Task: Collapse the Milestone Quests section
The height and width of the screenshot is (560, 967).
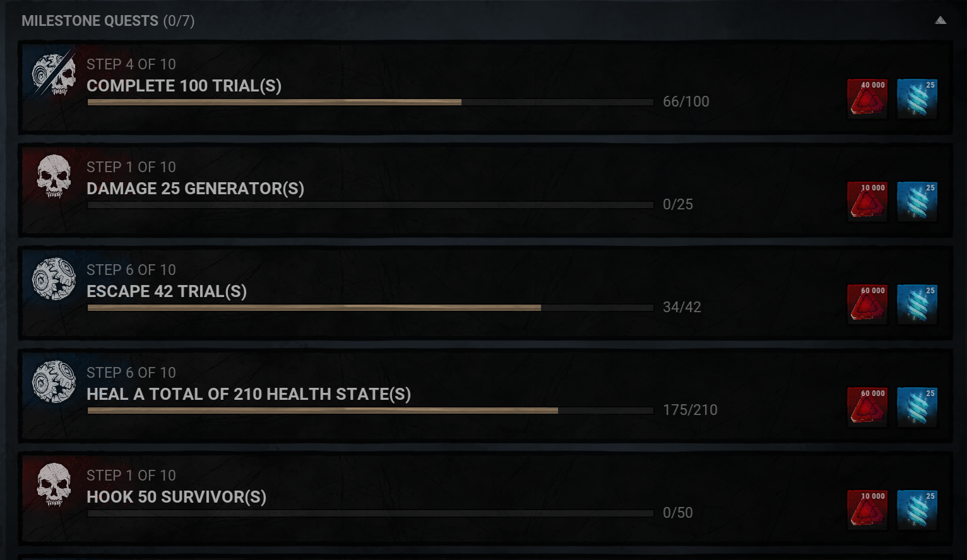Action: pyautogui.click(x=940, y=20)
